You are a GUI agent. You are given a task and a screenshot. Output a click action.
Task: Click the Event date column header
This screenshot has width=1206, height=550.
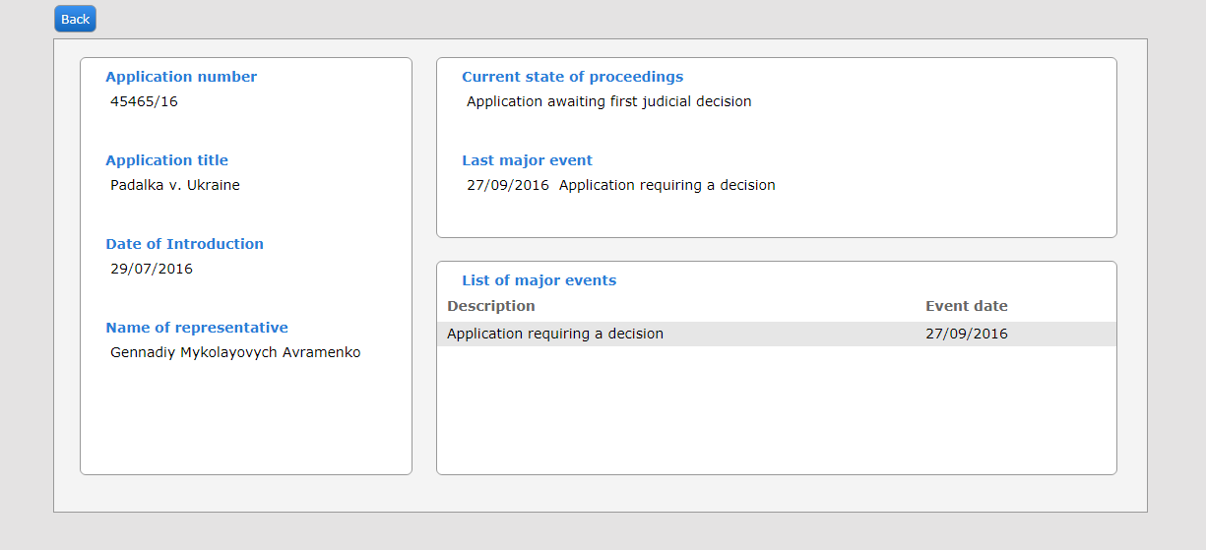(x=966, y=306)
